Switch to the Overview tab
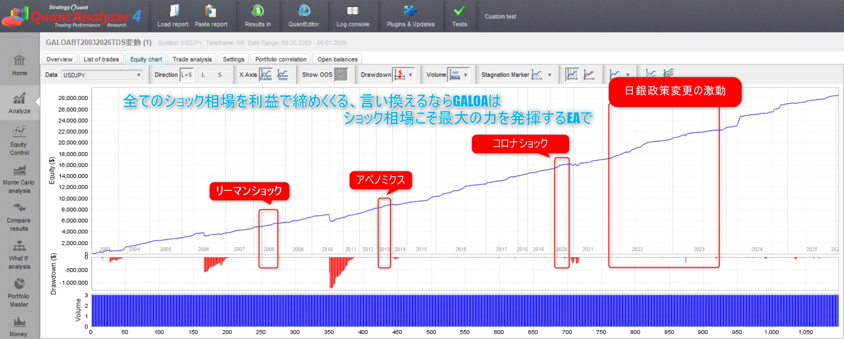 (x=59, y=59)
